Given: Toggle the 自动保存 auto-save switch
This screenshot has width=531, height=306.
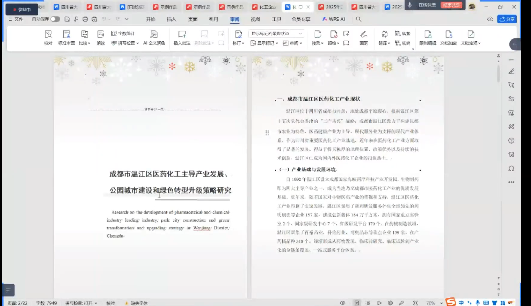Looking at the screenshot, I should click(55, 19).
